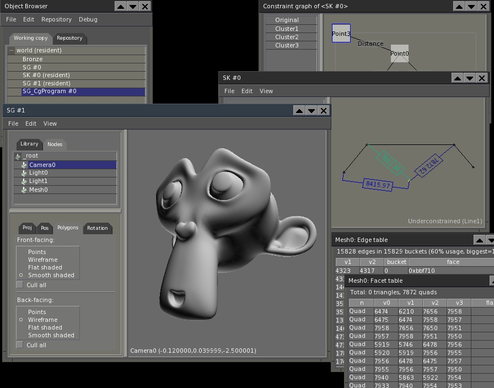This screenshot has width=494, height=388.
Task: Unshade SK #0 window down arrow
Action: click(469, 78)
